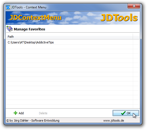The width and height of the screenshot is (147, 130).
Task: Click the copyright Jörg Dähler status text
Action: (33, 121)
